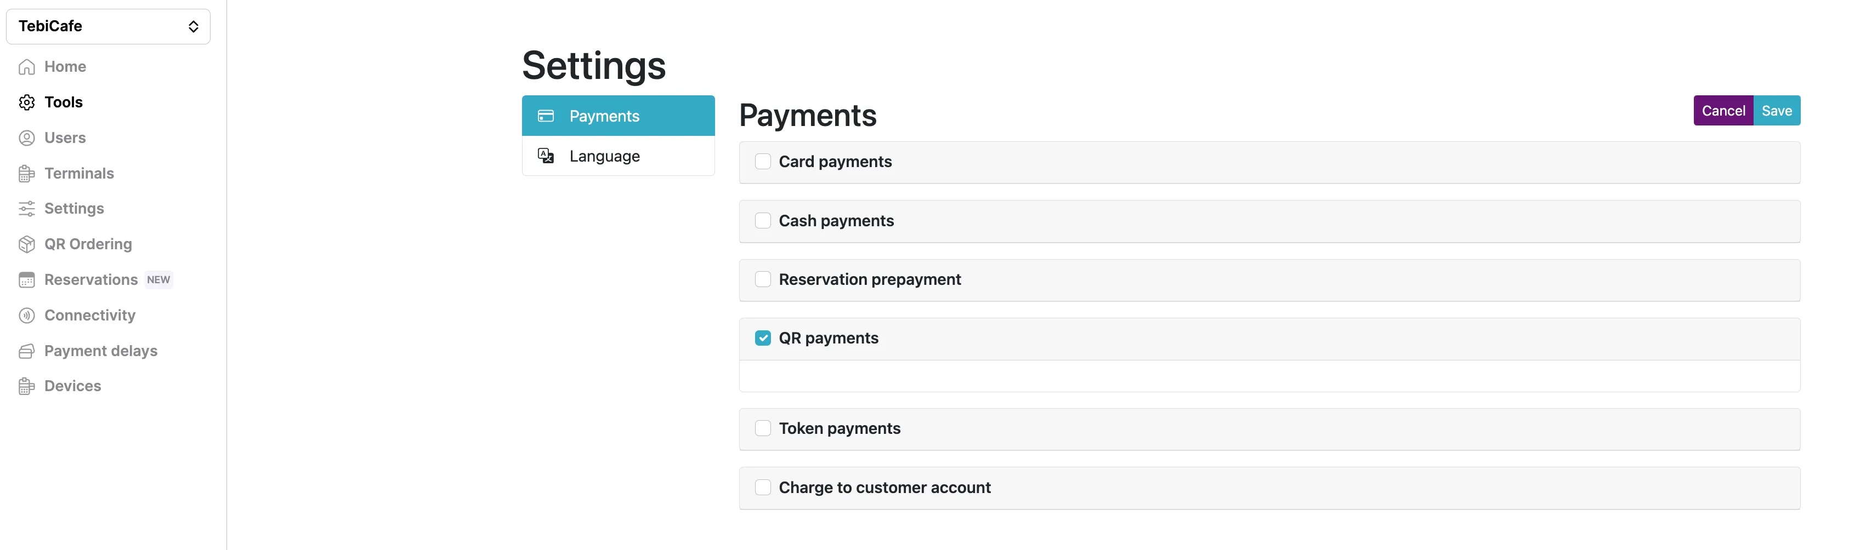Save the payment settings
The image size is (1860, 550).
tap(1778, 111)
